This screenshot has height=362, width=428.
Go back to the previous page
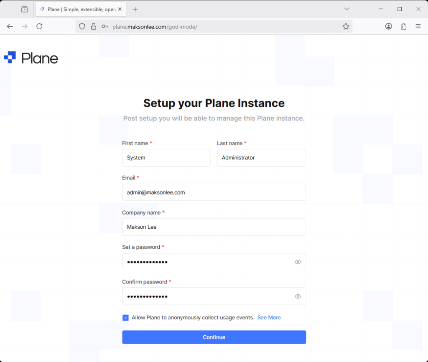(x=10, y=26)
